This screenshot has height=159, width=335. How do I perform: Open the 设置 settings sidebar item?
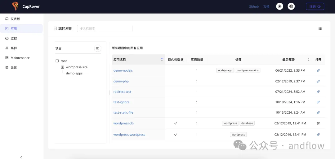click(x=14, y=67)
